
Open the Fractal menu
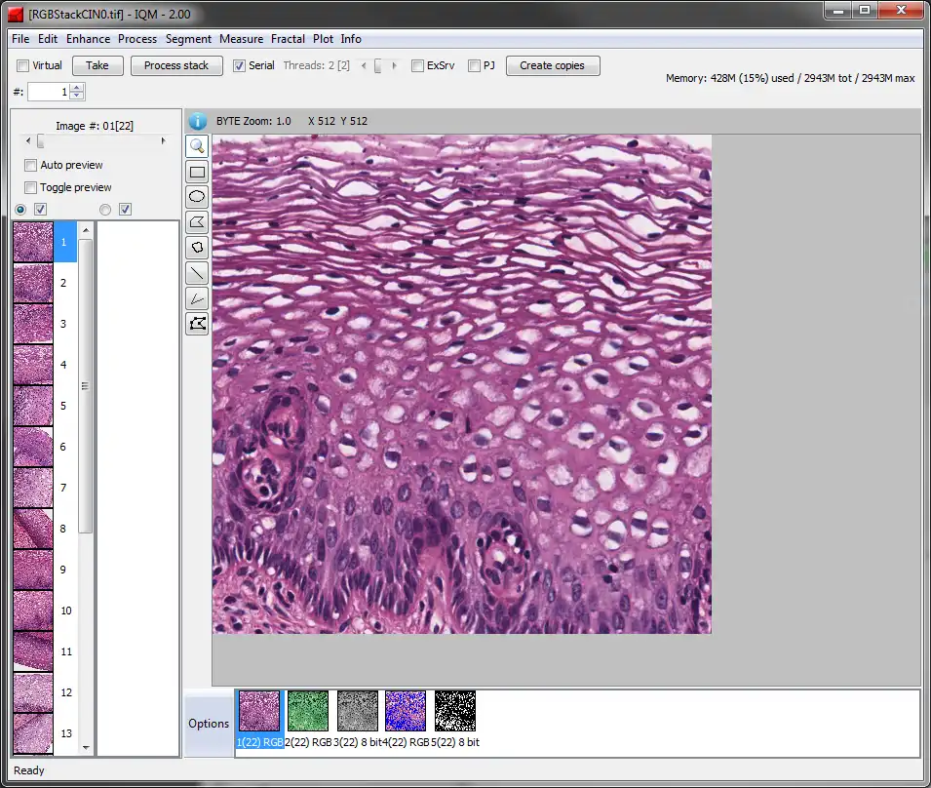tap(288, 39)
